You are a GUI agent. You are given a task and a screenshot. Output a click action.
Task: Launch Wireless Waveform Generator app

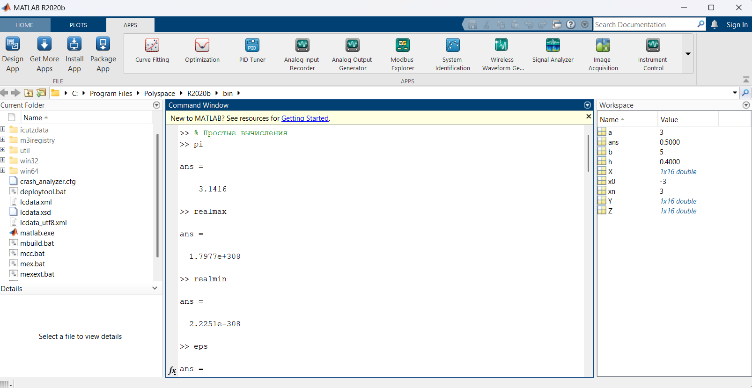pos(502,54)
